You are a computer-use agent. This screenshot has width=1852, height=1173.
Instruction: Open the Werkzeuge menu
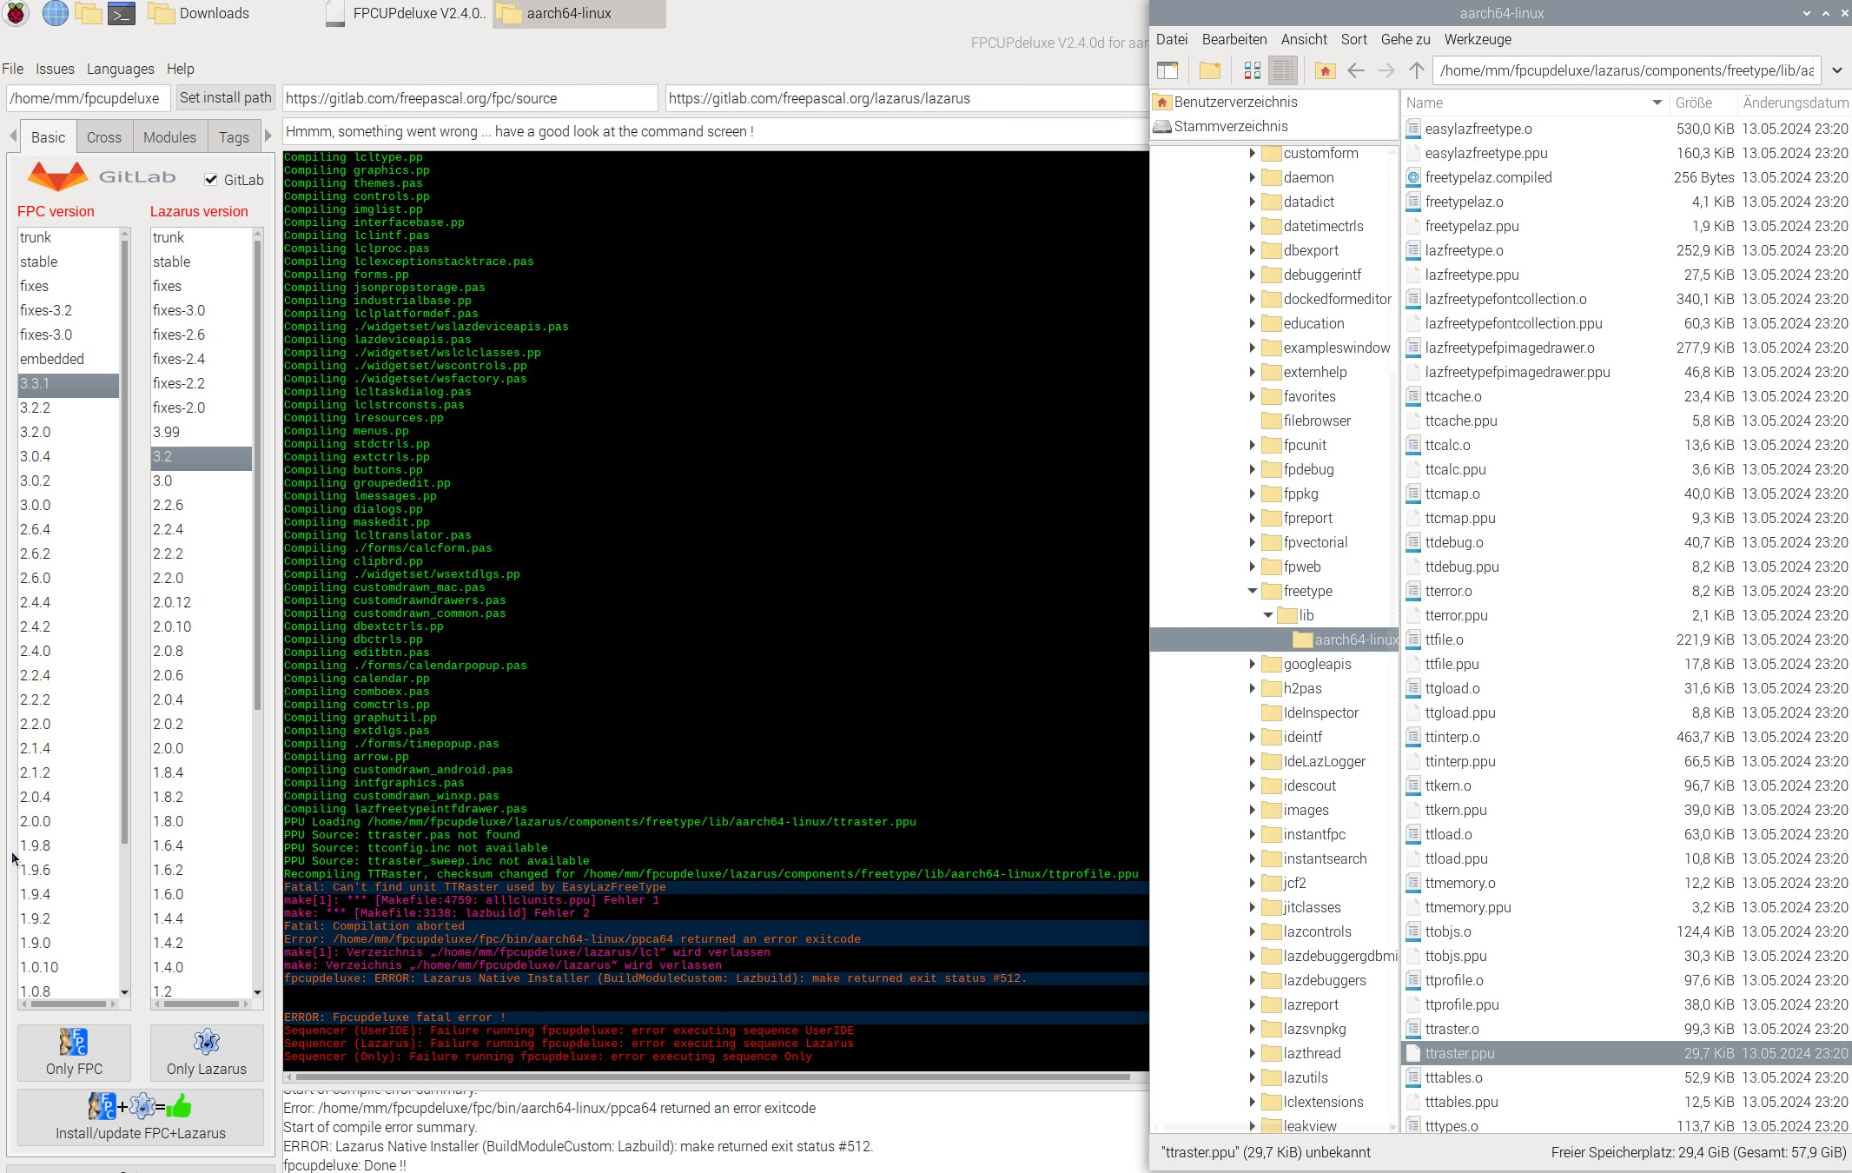pyautogui.click(x=1477, y=39)
